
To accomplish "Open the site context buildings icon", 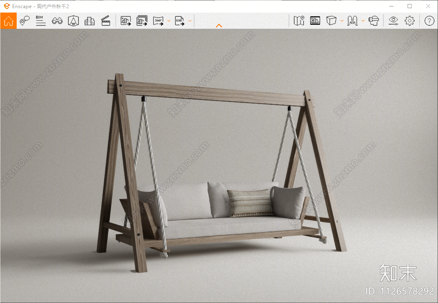I will click(89, 21).
